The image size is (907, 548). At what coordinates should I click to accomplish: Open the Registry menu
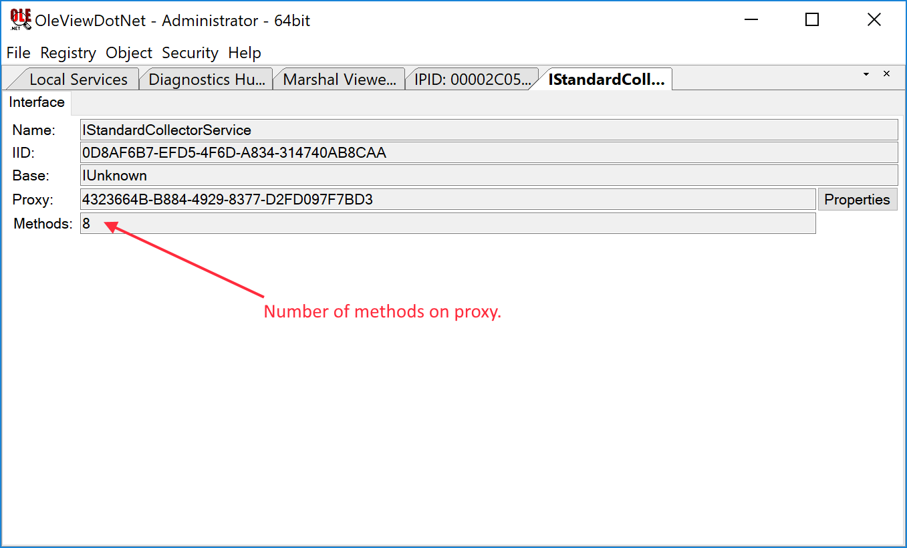[x=68, y=53]
